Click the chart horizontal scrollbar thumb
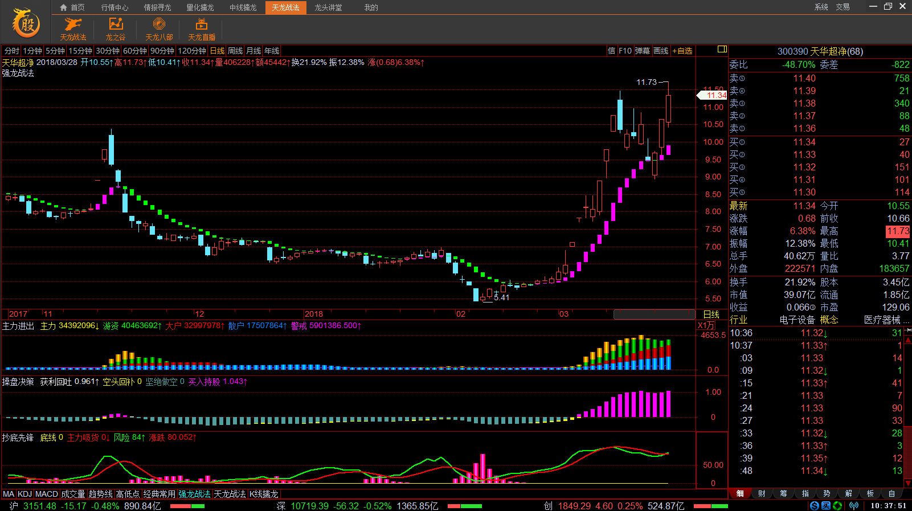Viewport: 912px width, 511px height. [x=654, y=314]
